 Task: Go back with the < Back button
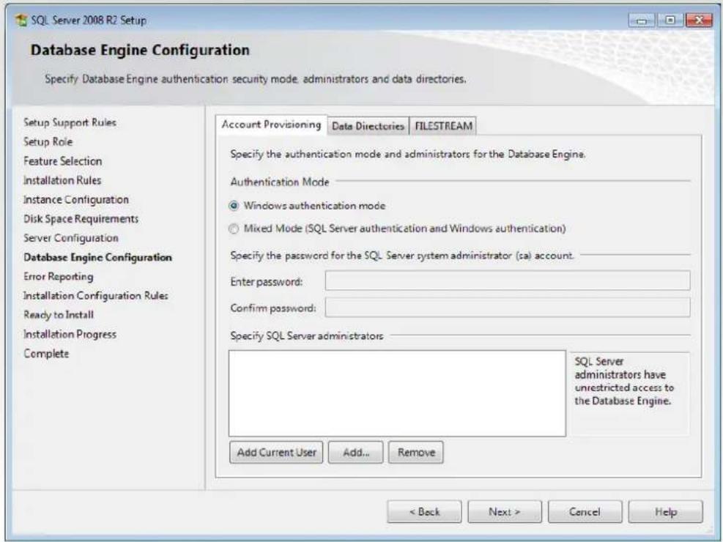(x=424, y=511)
